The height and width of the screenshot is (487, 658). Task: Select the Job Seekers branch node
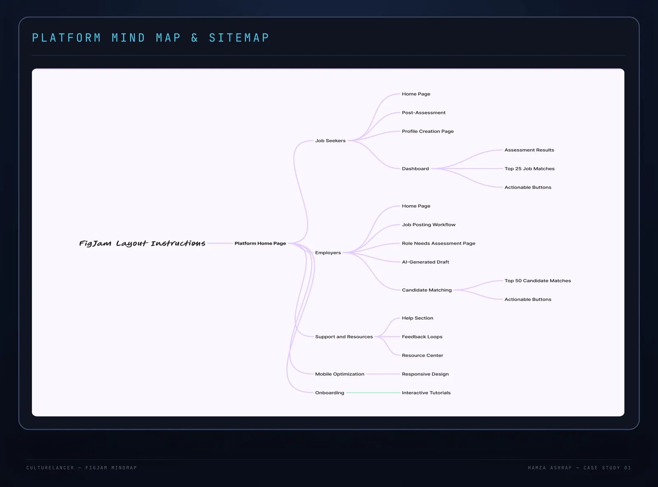tap(330, 141)
